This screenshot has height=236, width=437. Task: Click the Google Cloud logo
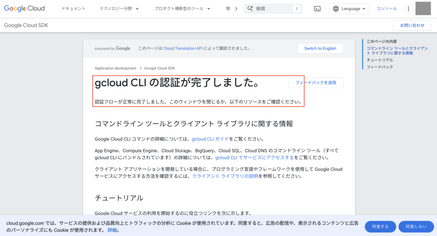27,9
